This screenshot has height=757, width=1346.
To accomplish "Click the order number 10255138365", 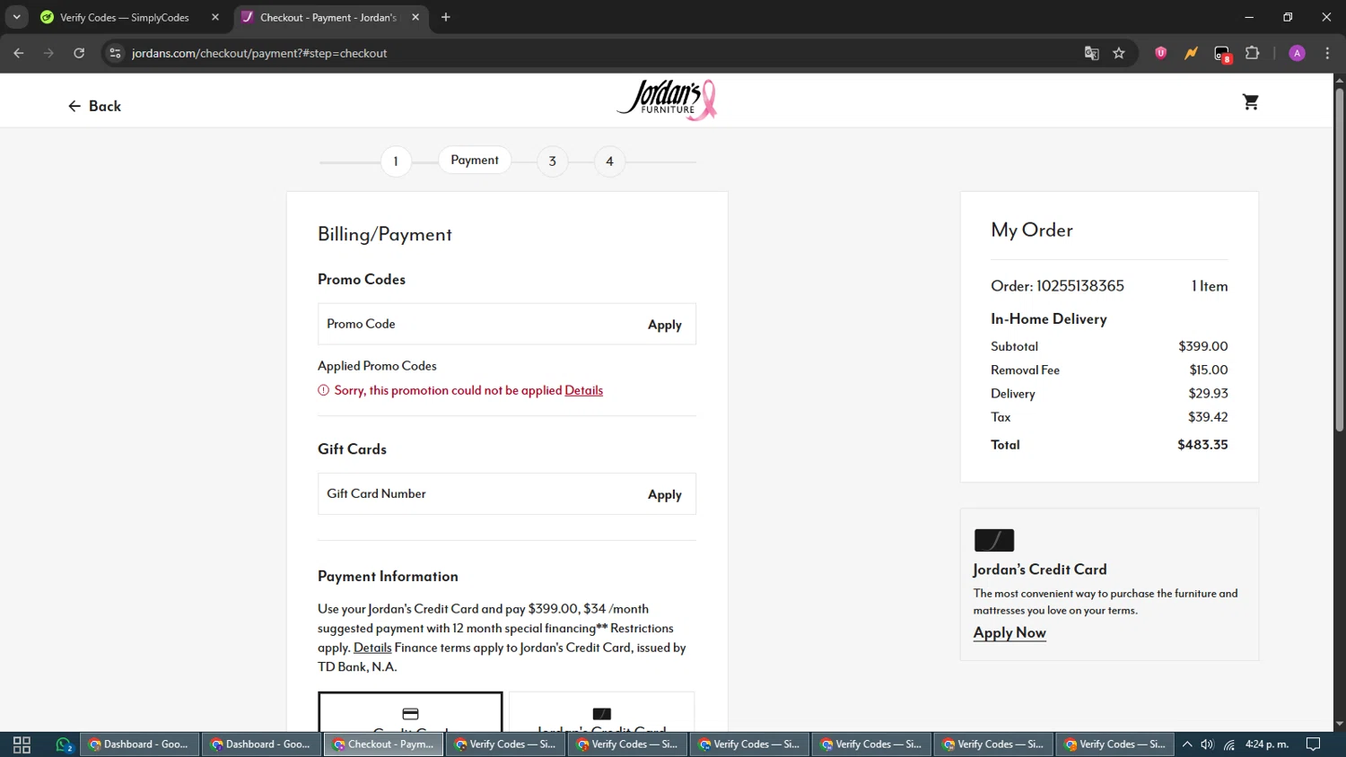I will click(1080, 286).
